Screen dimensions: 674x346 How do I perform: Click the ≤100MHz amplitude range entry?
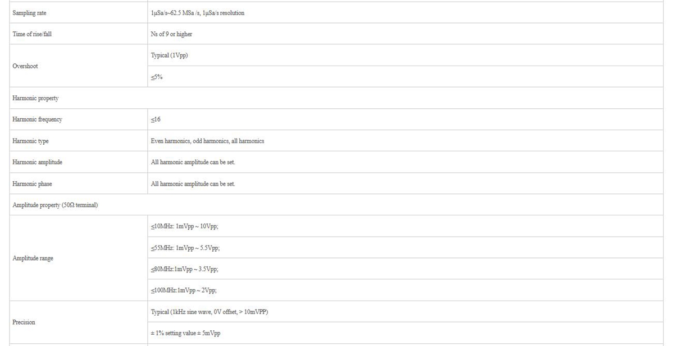(x=183, y=290)
